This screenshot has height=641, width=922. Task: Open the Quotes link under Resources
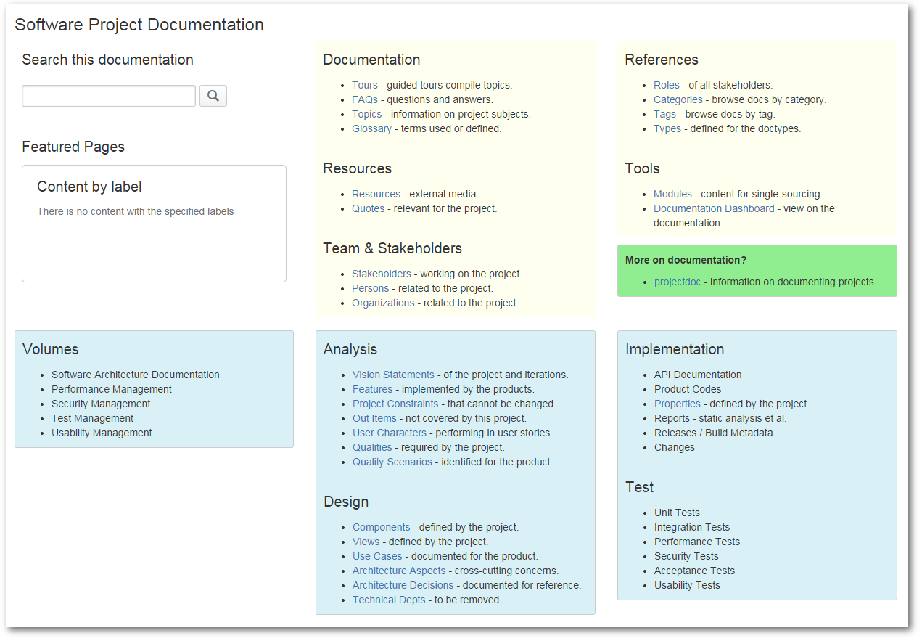(x=368, y=208)
